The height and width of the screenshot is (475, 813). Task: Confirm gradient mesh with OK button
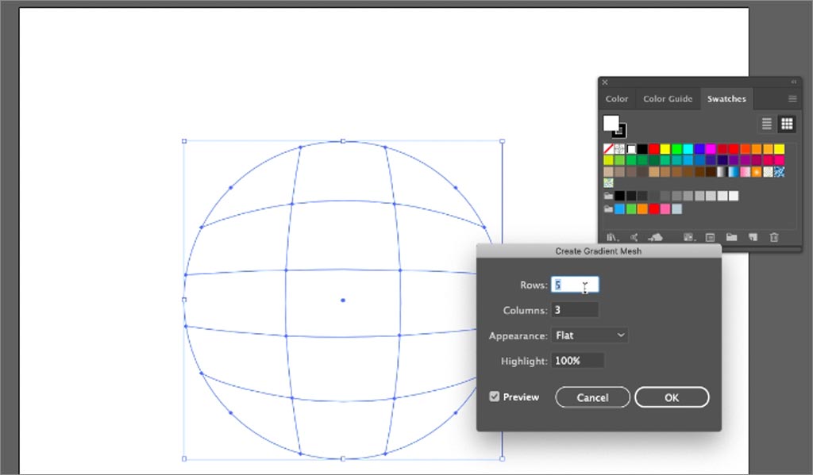(672, 396)
